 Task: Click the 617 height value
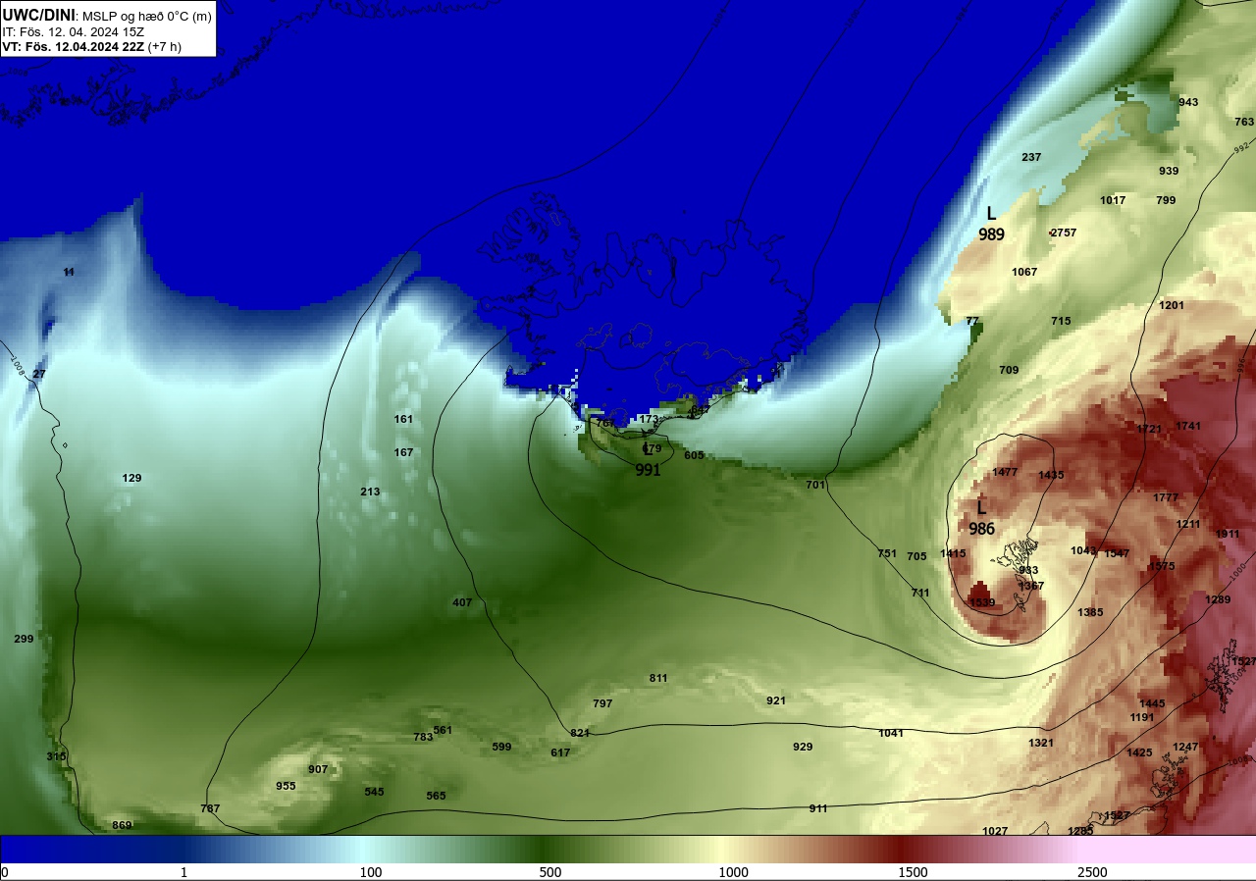(560, 752)
